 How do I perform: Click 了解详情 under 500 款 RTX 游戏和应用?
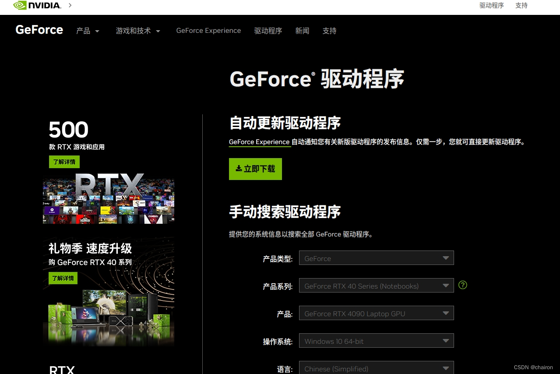pos(64,162)
